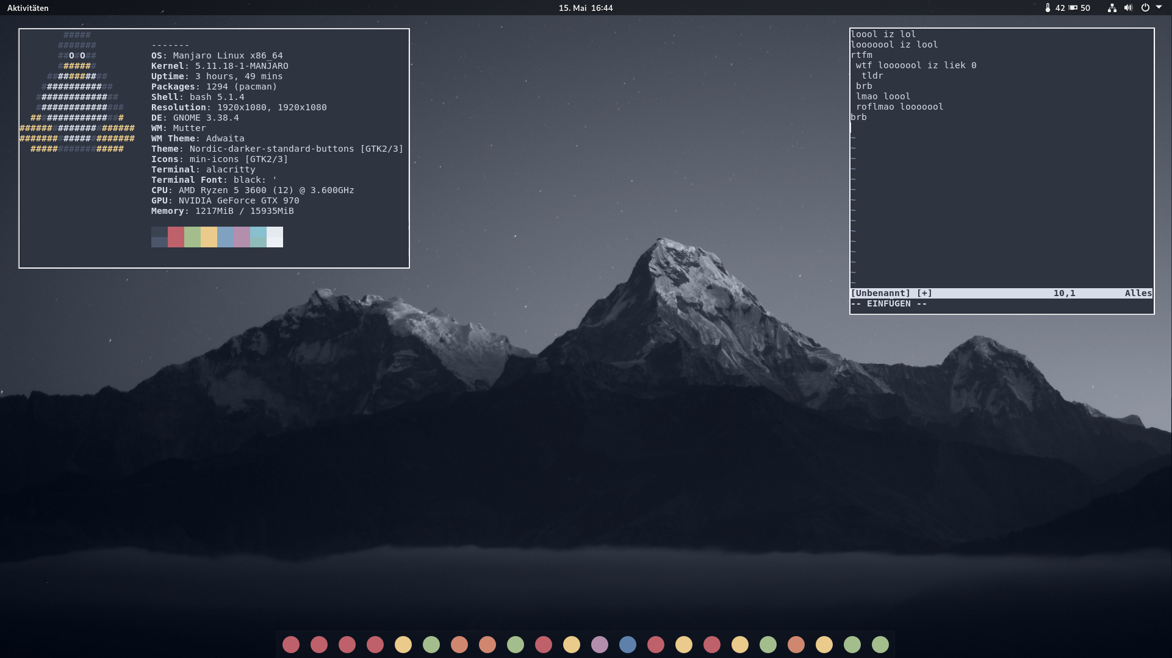Click the white swatch at the end of the palette
Viewport: 1172px width, 658px height.
[275, 236]
